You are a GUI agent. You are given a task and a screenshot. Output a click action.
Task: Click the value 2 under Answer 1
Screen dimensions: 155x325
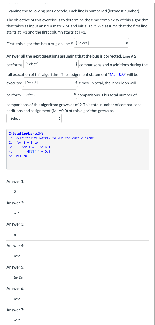15,192
